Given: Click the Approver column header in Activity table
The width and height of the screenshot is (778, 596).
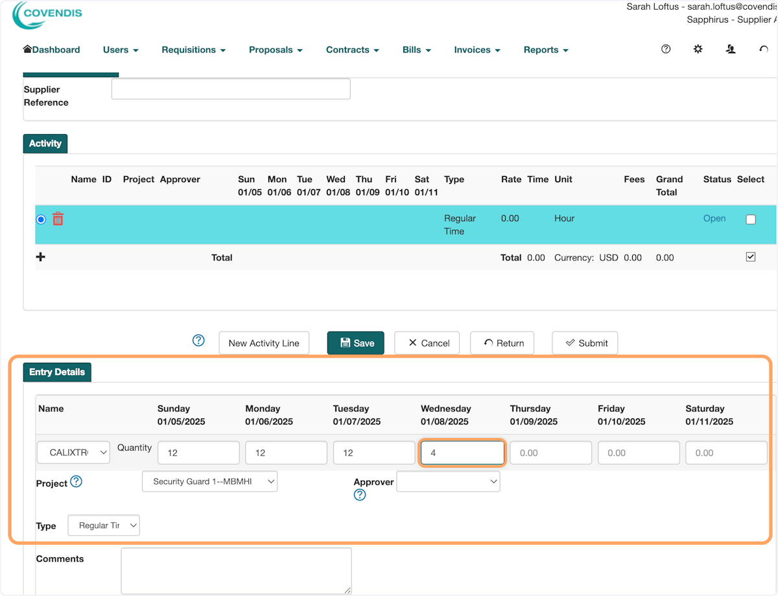Looking at the screenshot, I should click(x=180, y=179).
